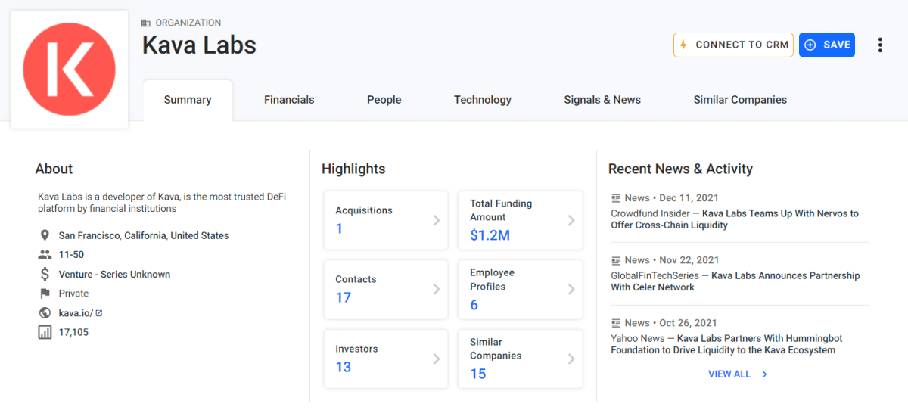Click the Kava Labs logo thumbnail
This screenshot has height=410, width=908.
click(69, 69)
